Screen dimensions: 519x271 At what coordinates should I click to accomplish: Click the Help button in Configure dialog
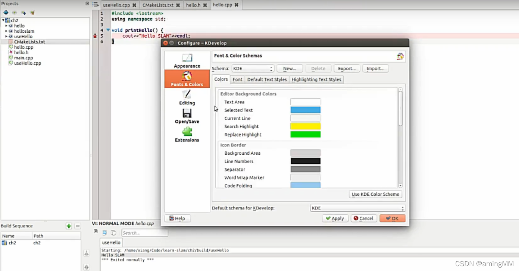tap(177, 218)
